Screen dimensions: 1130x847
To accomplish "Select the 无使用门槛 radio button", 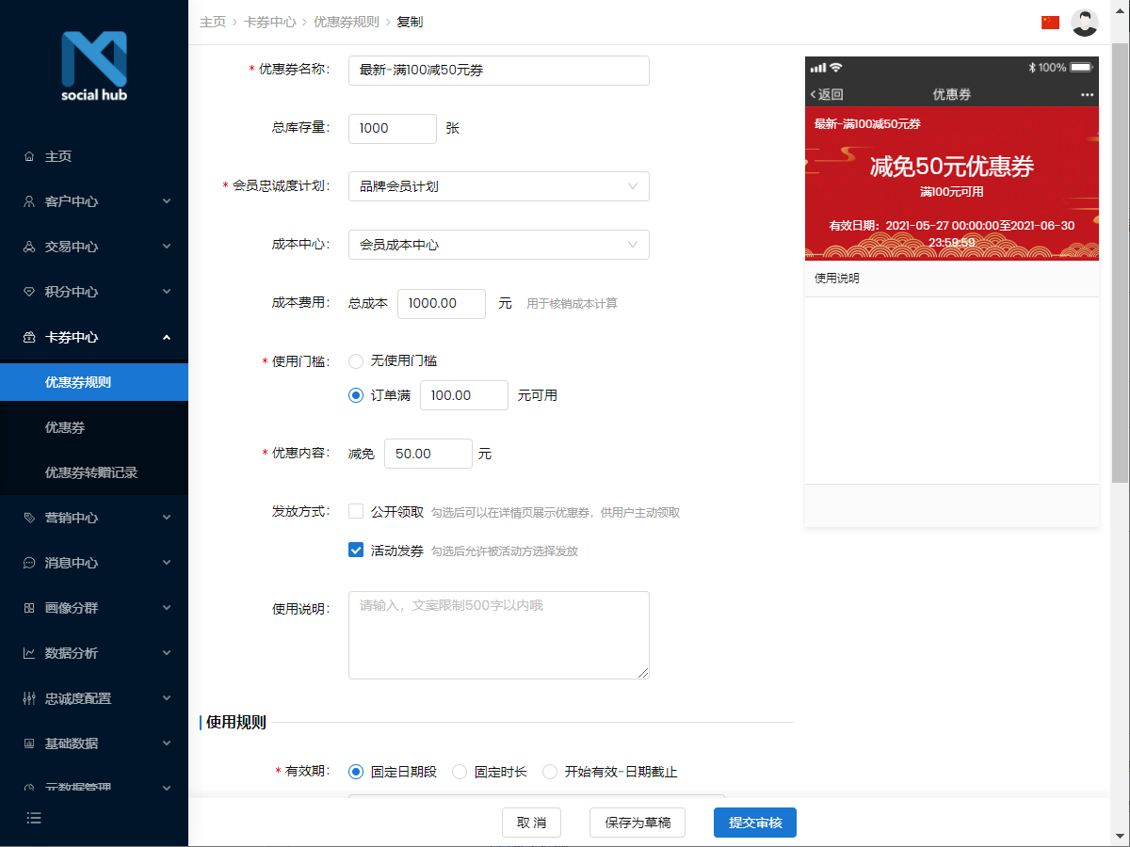I will (356, 361).
